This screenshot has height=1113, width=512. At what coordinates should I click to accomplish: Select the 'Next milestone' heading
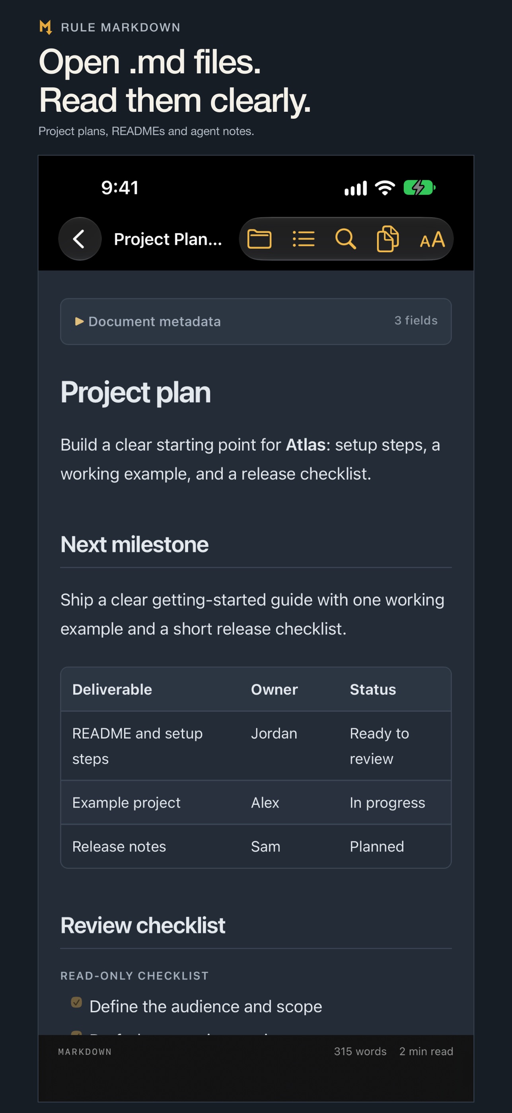(x=134, y=545)
